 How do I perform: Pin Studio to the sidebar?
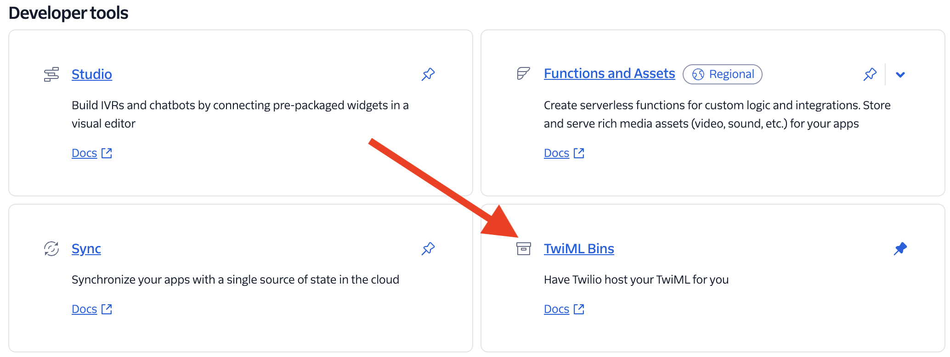coord(428,74)
